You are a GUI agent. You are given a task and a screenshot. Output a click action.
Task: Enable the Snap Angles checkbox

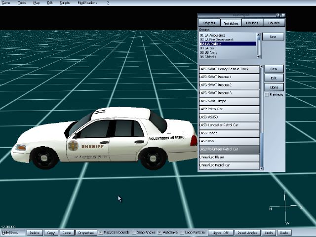134,233
